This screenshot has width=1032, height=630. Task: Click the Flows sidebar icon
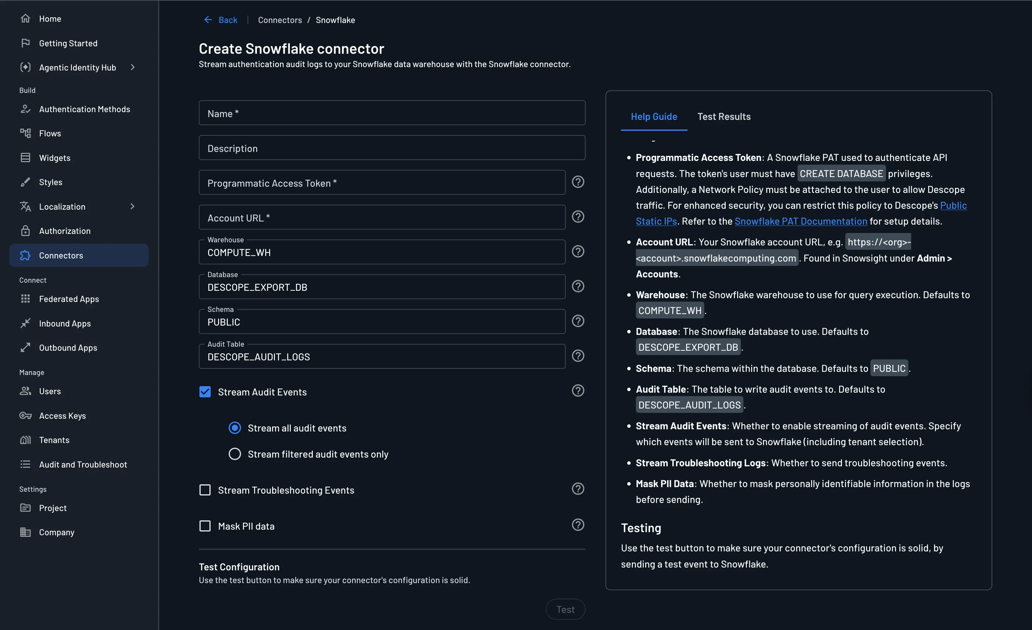25,133
